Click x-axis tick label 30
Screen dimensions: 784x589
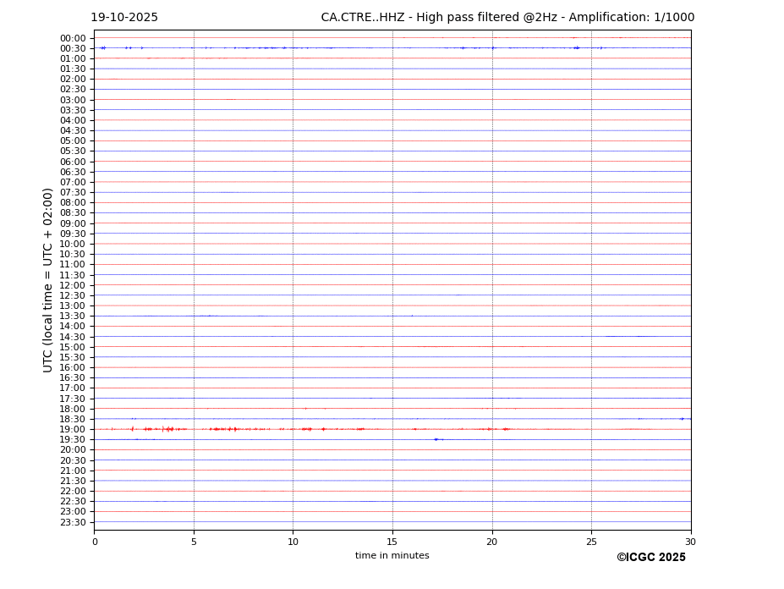coord(690,542)
